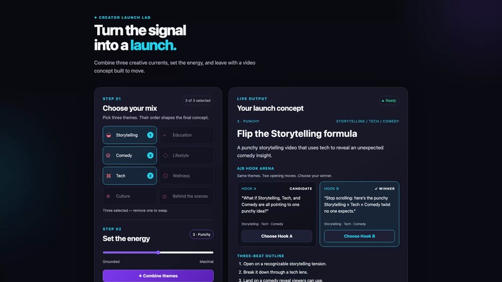Click order badge 2 on Tech
502x282 pixels.
(x=150, y=176)
